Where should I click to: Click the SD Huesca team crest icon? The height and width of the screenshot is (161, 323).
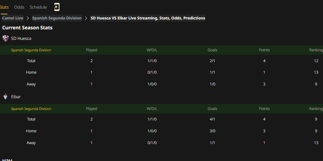click(x=5, y=38)
